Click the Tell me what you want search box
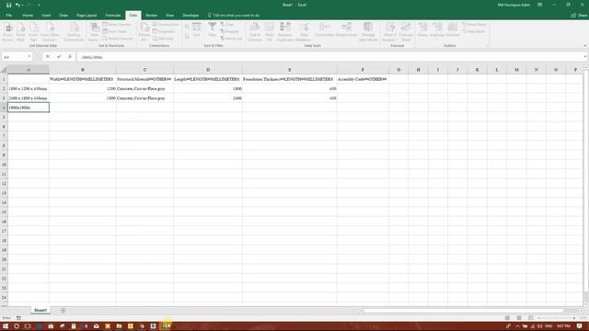Image resolution: width=589 pixels, height=331 pixels. click(x=234, y=16)
